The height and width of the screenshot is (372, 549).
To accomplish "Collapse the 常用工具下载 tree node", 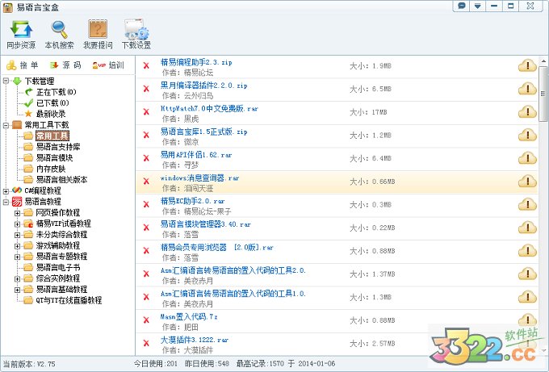I will pos(6,125).
